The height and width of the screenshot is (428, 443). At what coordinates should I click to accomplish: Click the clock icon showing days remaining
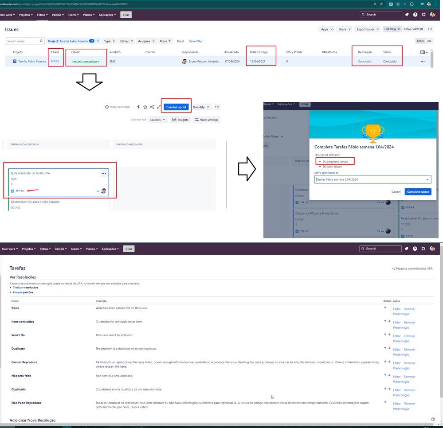point(107,107)
